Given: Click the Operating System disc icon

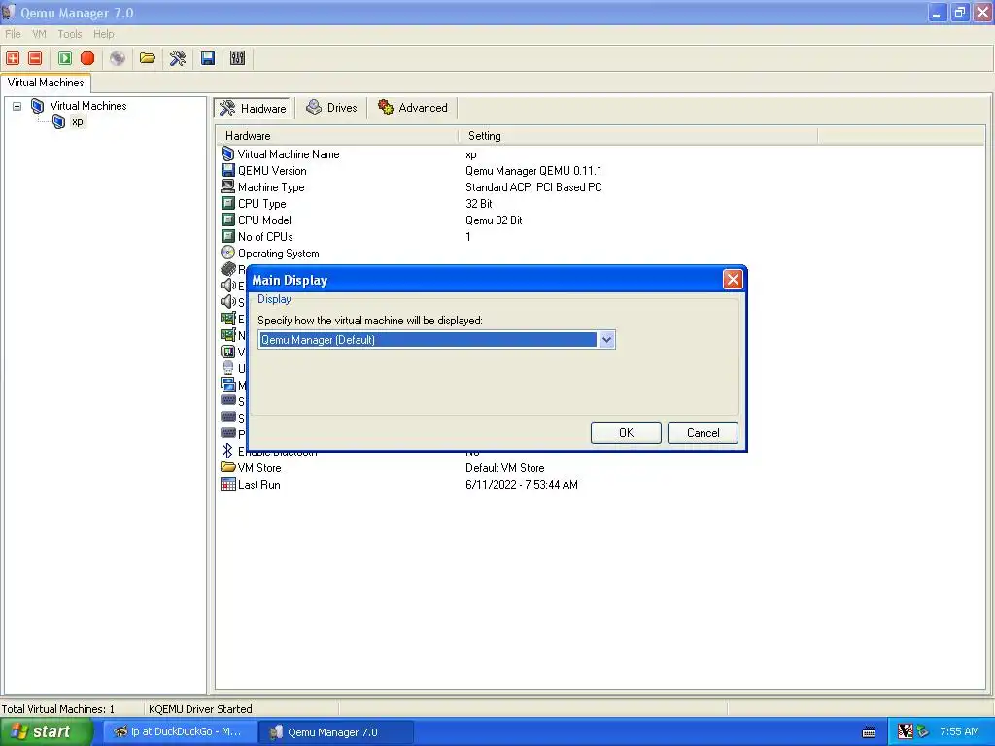Looking at the screenshot, I should click(227, 253).
